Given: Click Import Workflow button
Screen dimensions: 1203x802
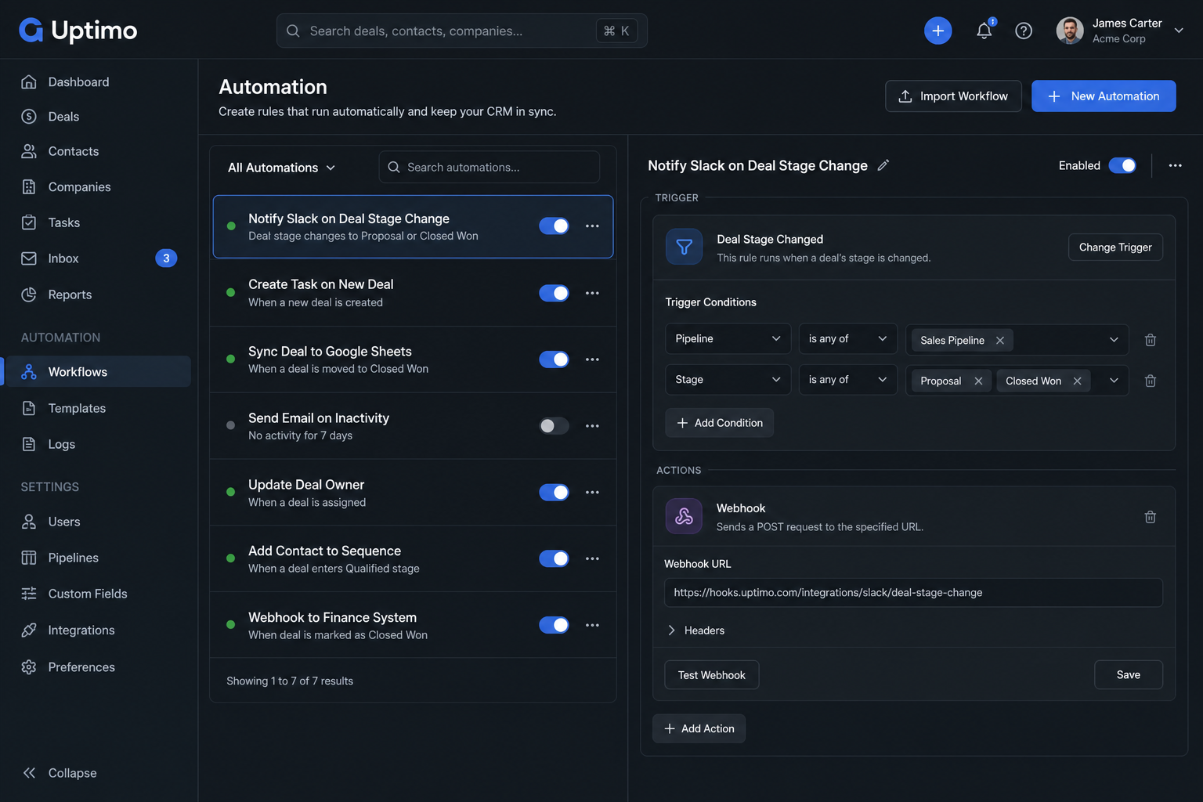Looking at the screenshot, I should pyautogui.click(x=953, y=96).
